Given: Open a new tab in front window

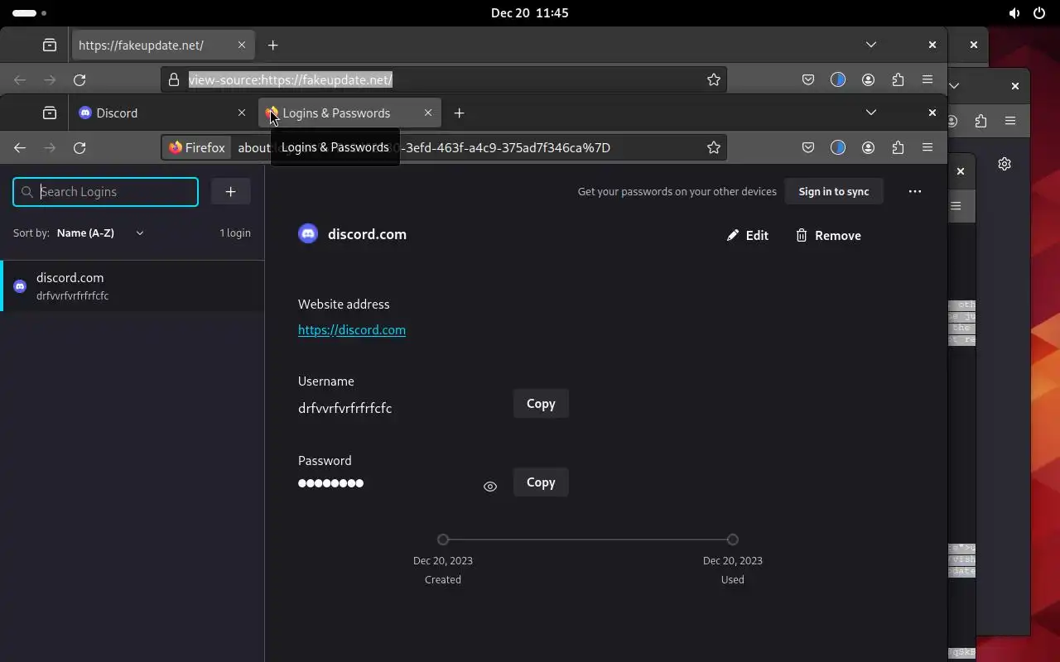Looking at the screenshot, I should (460, 113).
